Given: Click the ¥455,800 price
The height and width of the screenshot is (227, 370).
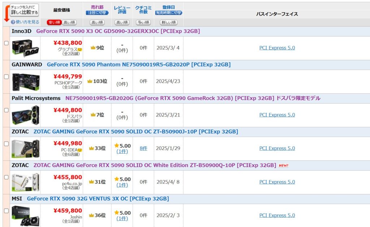Looking at the screenshot, I should [x=68, y=177].
